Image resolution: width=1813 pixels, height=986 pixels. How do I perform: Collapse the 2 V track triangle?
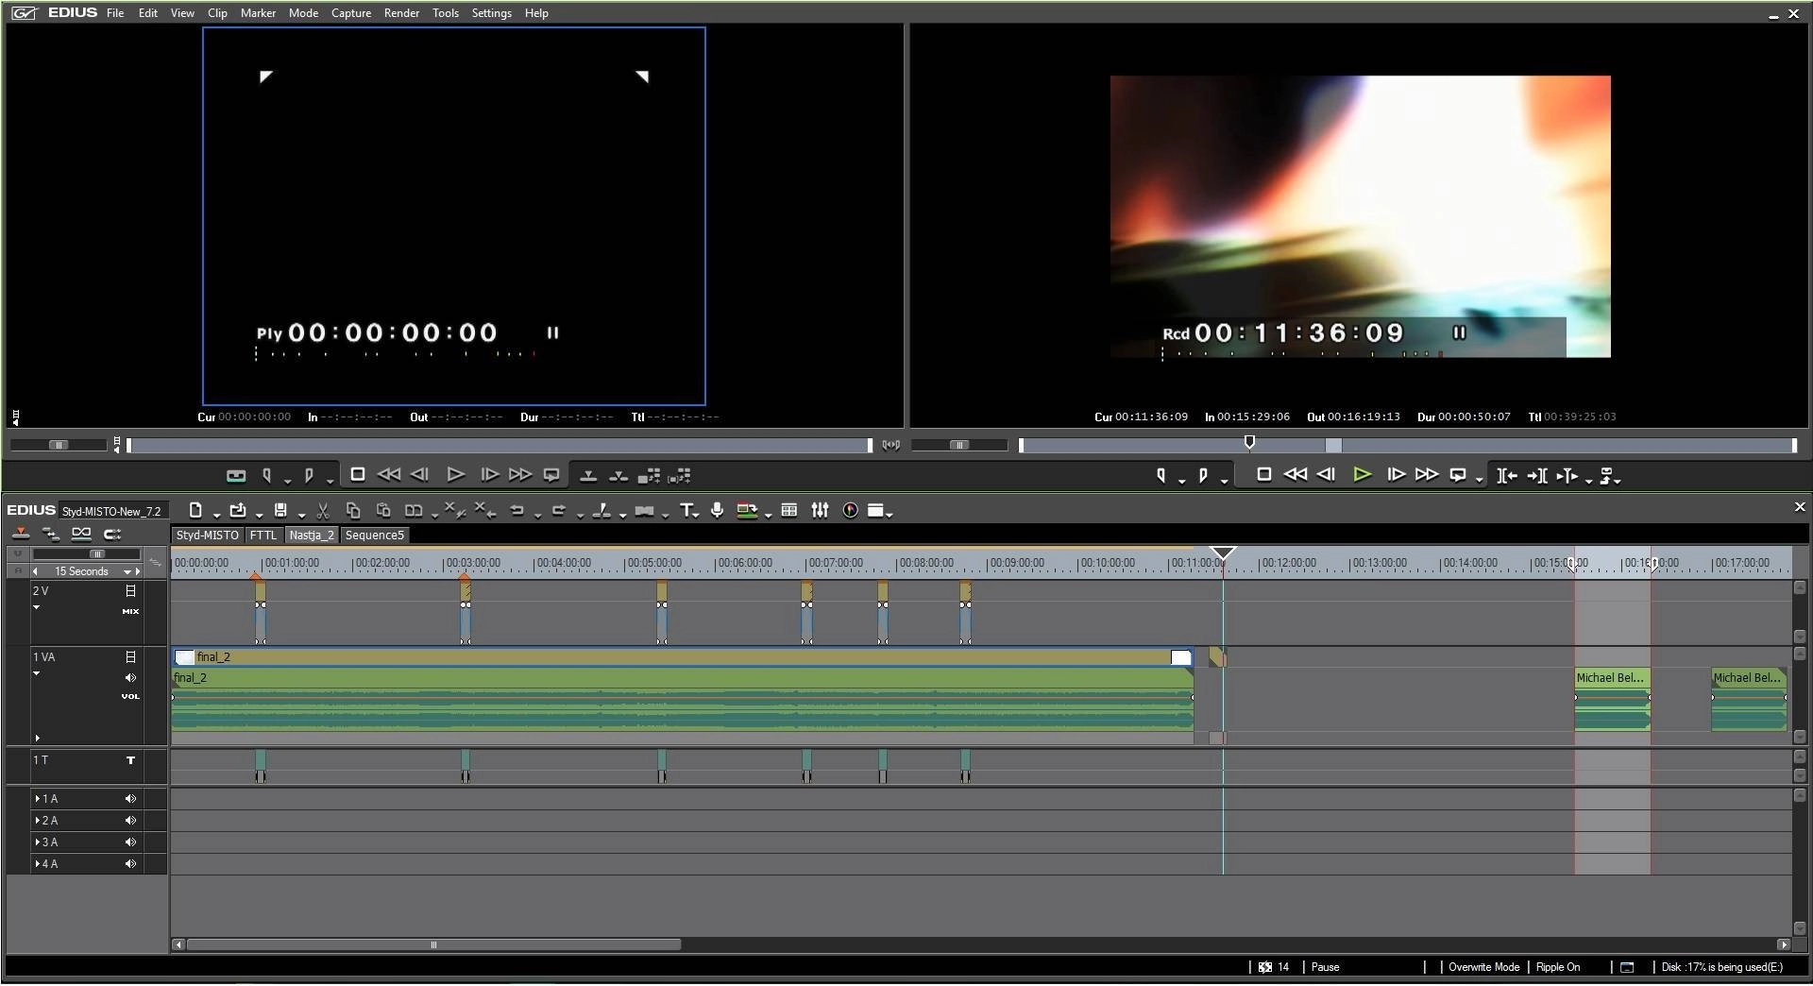[37, 607]
